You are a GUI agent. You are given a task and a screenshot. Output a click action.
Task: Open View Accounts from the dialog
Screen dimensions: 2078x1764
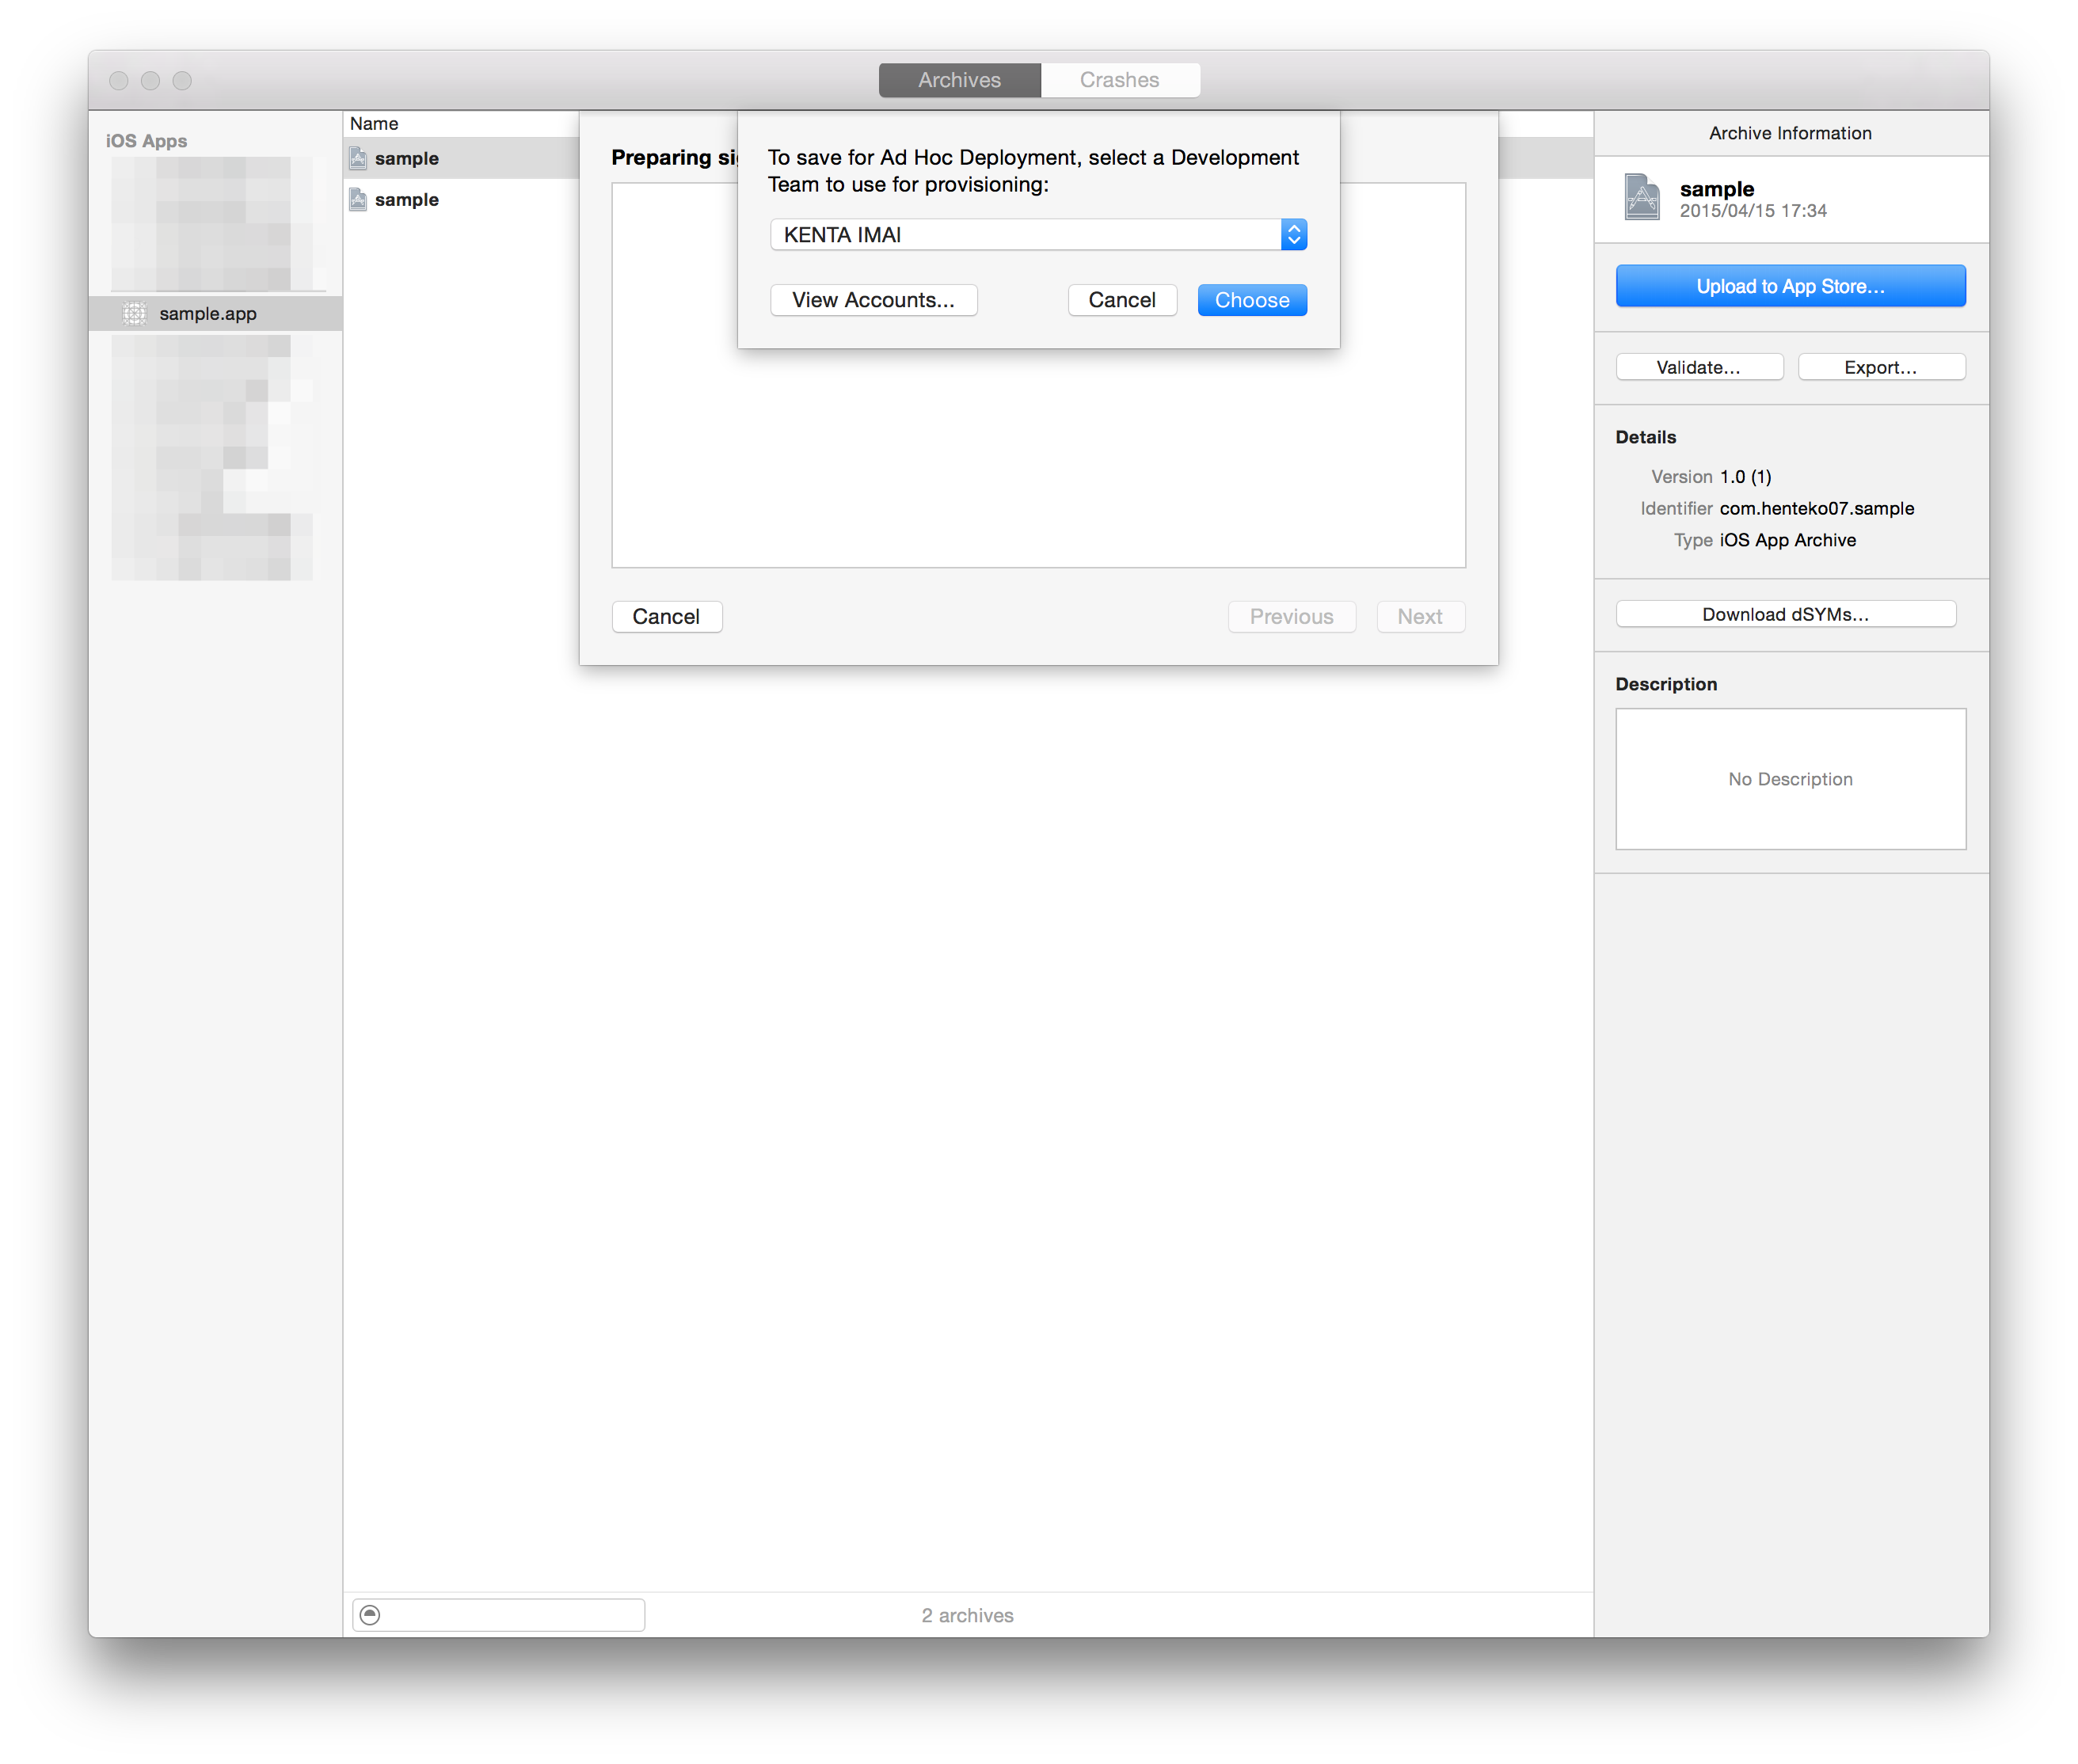(873, 299)
